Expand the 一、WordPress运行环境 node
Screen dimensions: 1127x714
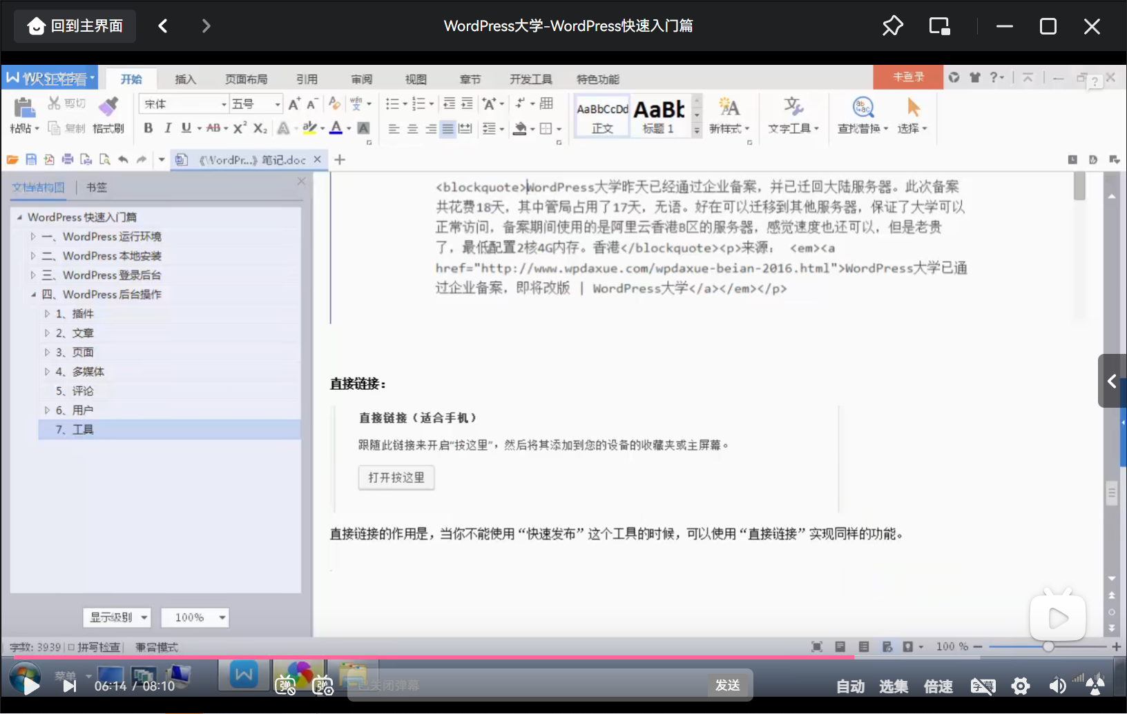33,237
